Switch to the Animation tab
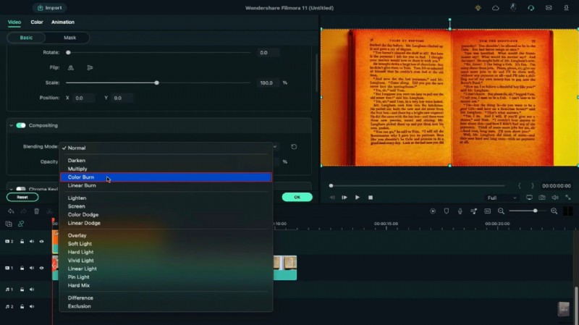This screenshot has height=325, width=579. [x=62, y=22]
